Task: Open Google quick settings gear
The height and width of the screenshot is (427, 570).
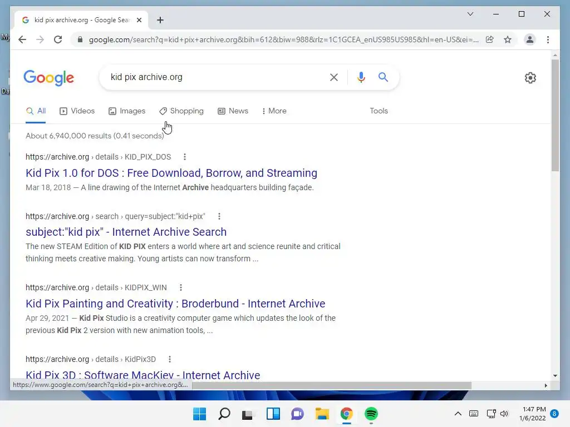Action: tap(530, 77)
